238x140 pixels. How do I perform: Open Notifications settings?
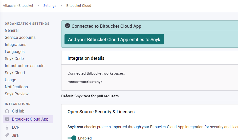[16, 87]
